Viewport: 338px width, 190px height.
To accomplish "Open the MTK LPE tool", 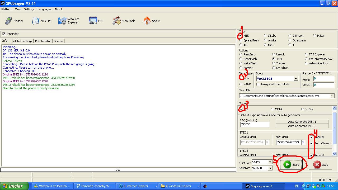I will click(x=41, y=21).
